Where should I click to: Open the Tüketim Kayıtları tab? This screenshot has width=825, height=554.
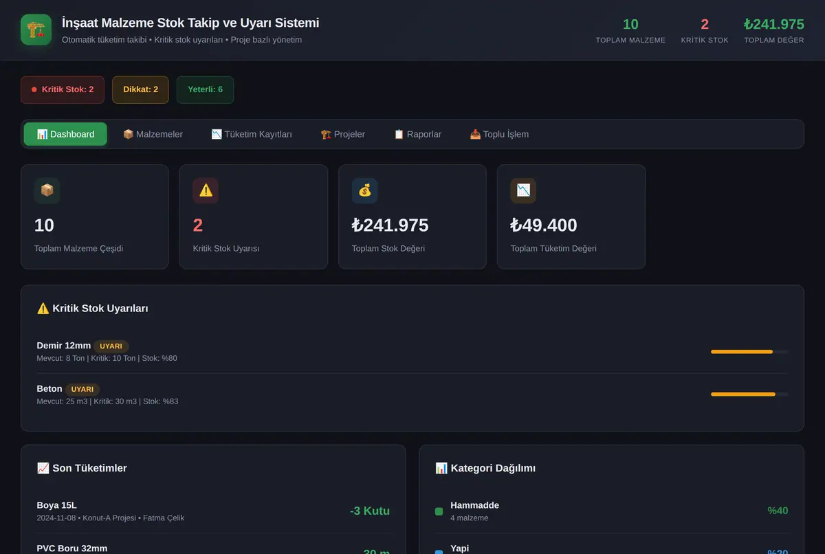[252, 134]
